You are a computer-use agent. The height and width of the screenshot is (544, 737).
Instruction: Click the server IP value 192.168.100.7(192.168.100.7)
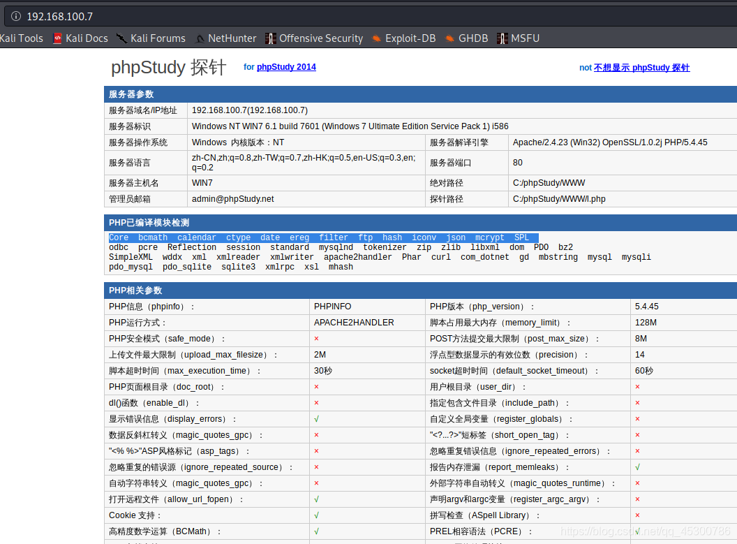point(250,110)
